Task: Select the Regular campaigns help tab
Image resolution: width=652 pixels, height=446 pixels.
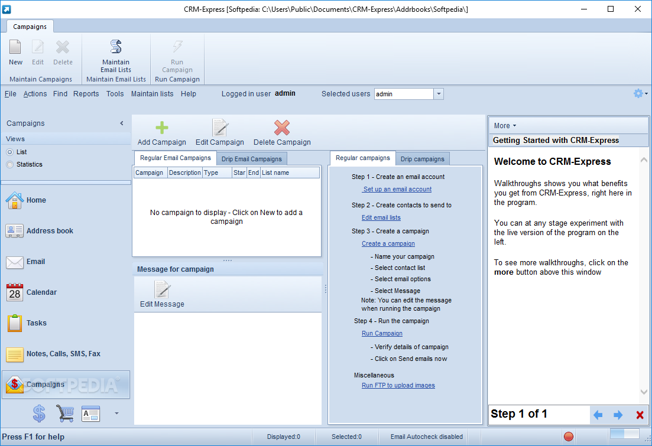Action: (362, 158)
